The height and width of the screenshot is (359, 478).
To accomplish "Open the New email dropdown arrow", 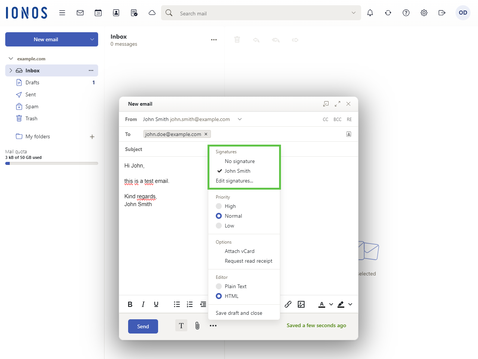I will tap(92, 39).
